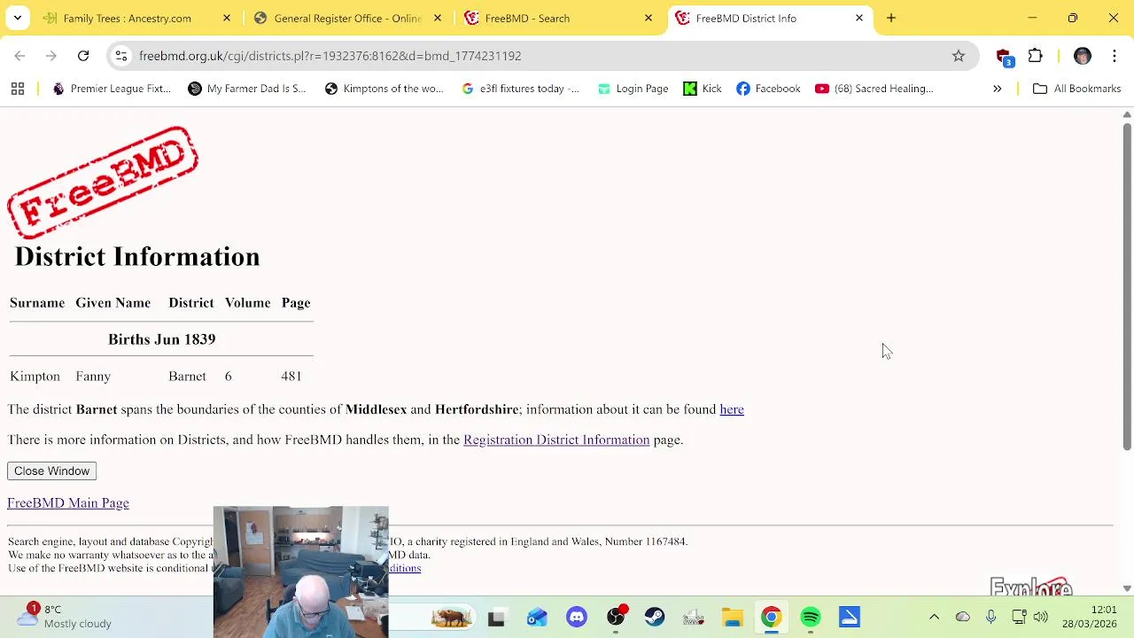Image resolution: width=1134 pixels, height=638 pixels.
Task: Open site information icon in address bar
Action: click(x=121, y=56)
